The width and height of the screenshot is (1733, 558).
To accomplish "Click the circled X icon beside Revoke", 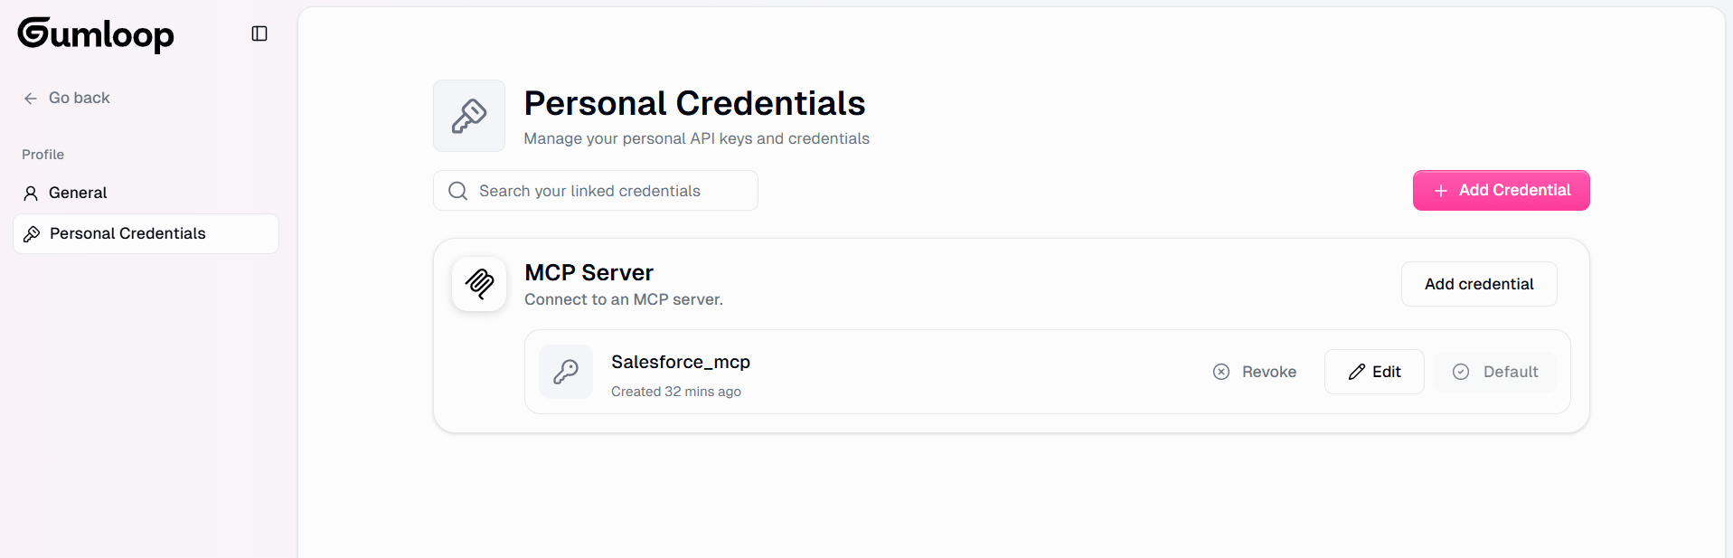I will pyautogui.click(x=1221, y=372).
